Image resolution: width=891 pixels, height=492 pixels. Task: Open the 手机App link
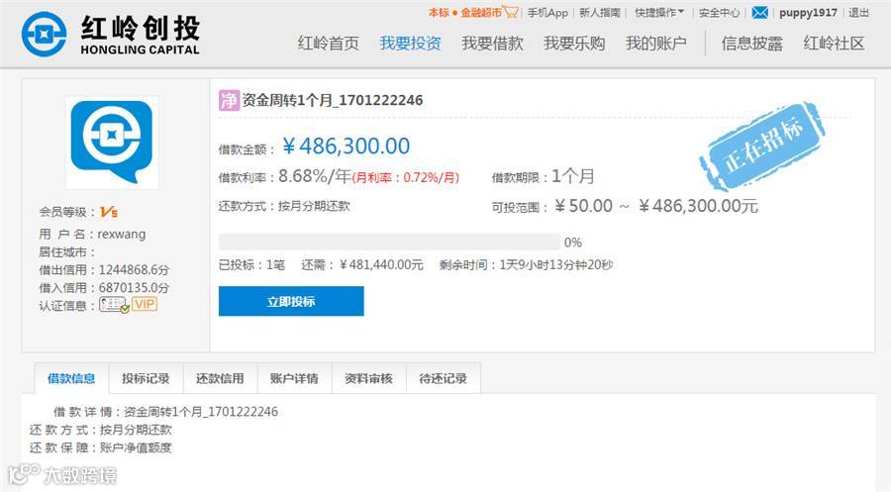click(547, 13)
